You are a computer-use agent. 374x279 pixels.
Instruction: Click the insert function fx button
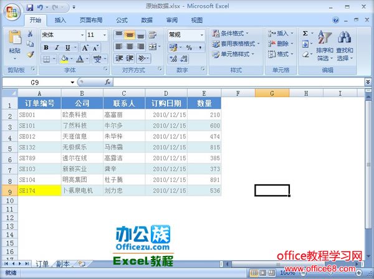tap(108, 82)
